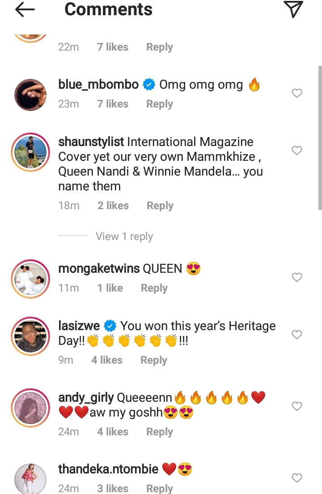Open the andy_girly username link
322x494 pixels.
point(86,398)
